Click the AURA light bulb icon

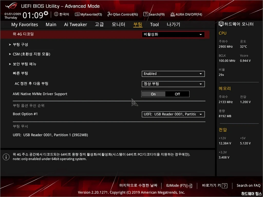point(172,14)
